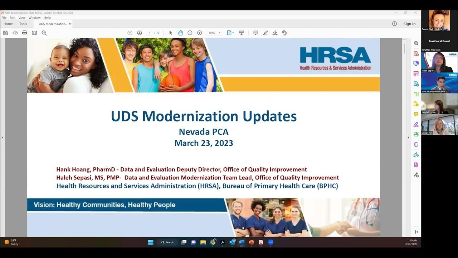Open Google Chrome from the taskbar
The image size is (458, 258).
(x=213, y=242)
